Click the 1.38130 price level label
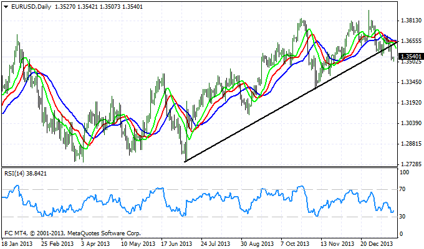This screenshot has height=249, width=424. click(x=411, y=21)
